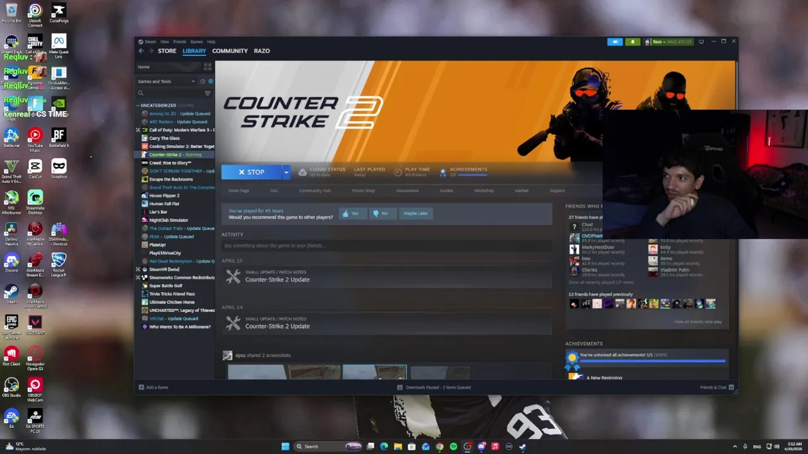The width and height of the screenshot is (808, 454).
Task: Go back with the navigation back arrow
Action: tap(141, 51)
